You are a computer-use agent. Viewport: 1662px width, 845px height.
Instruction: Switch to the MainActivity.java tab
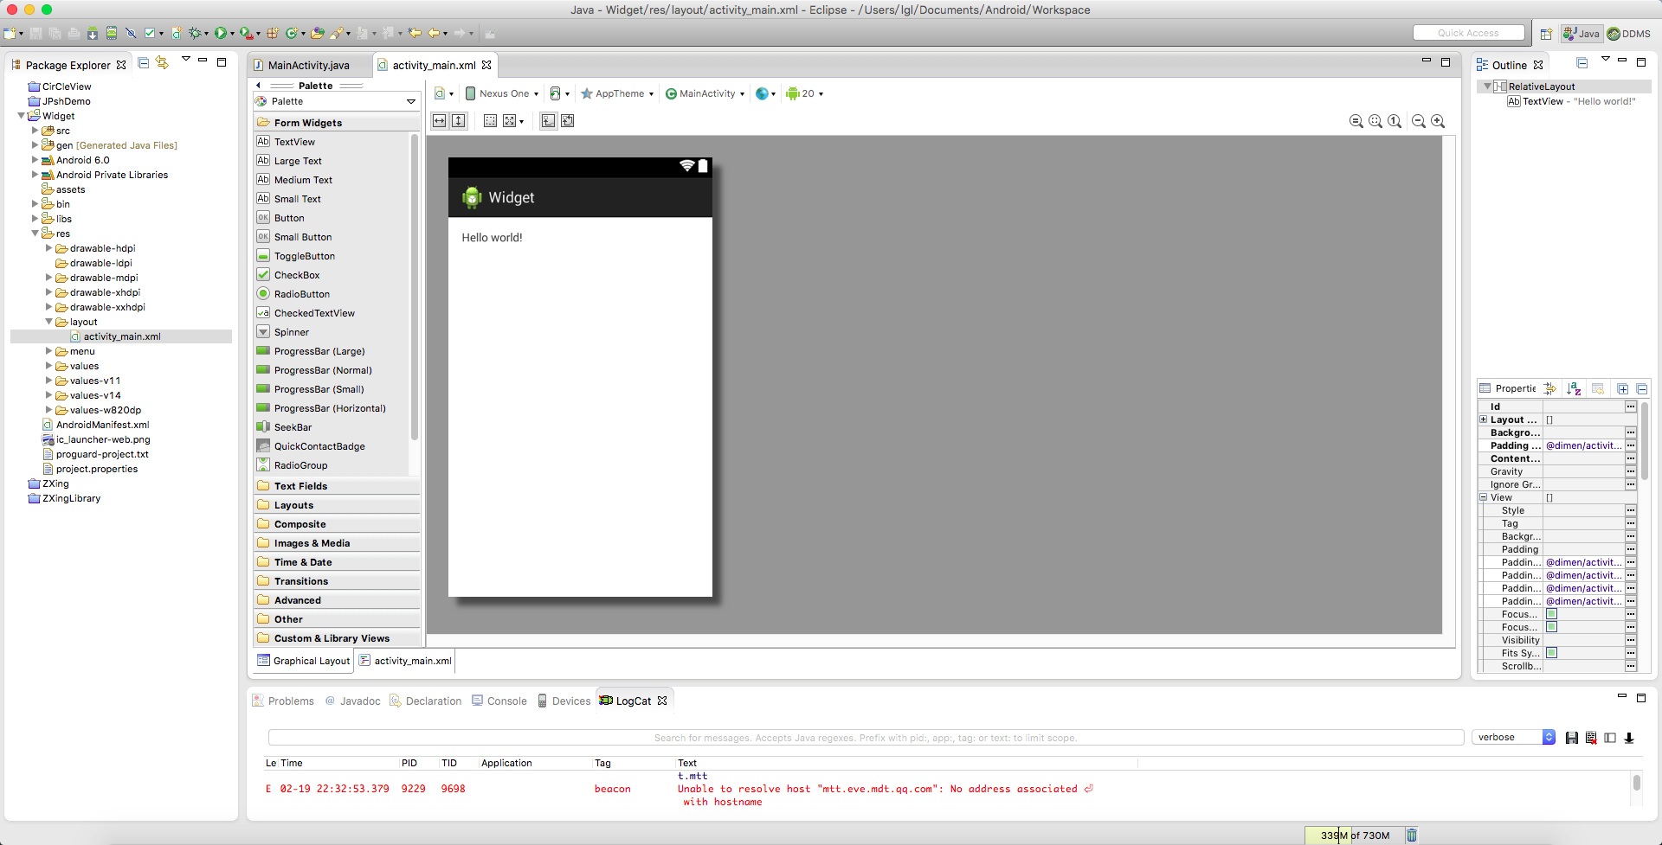[x=308, y=65]
